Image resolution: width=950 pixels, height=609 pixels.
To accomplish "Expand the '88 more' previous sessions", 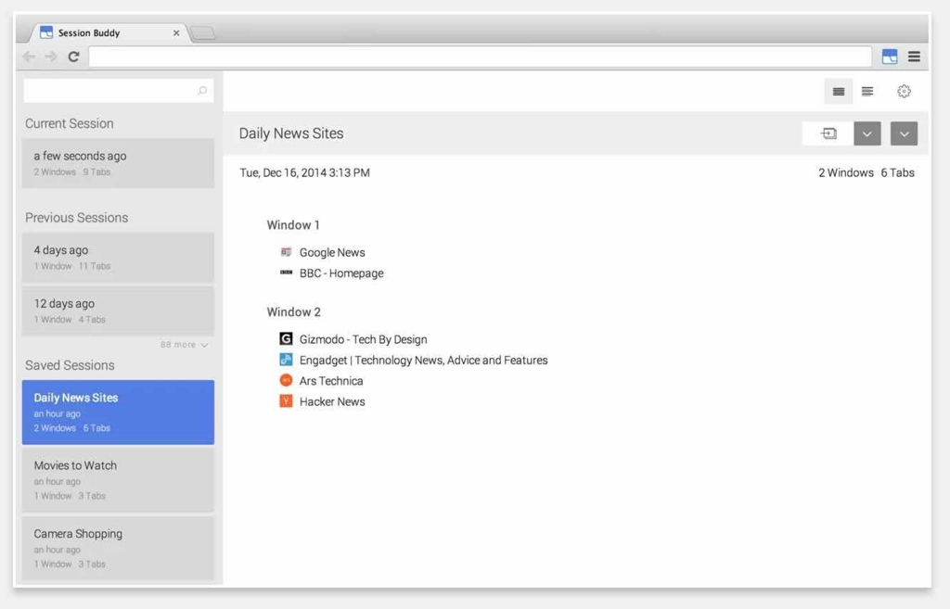I will (185, 345).
